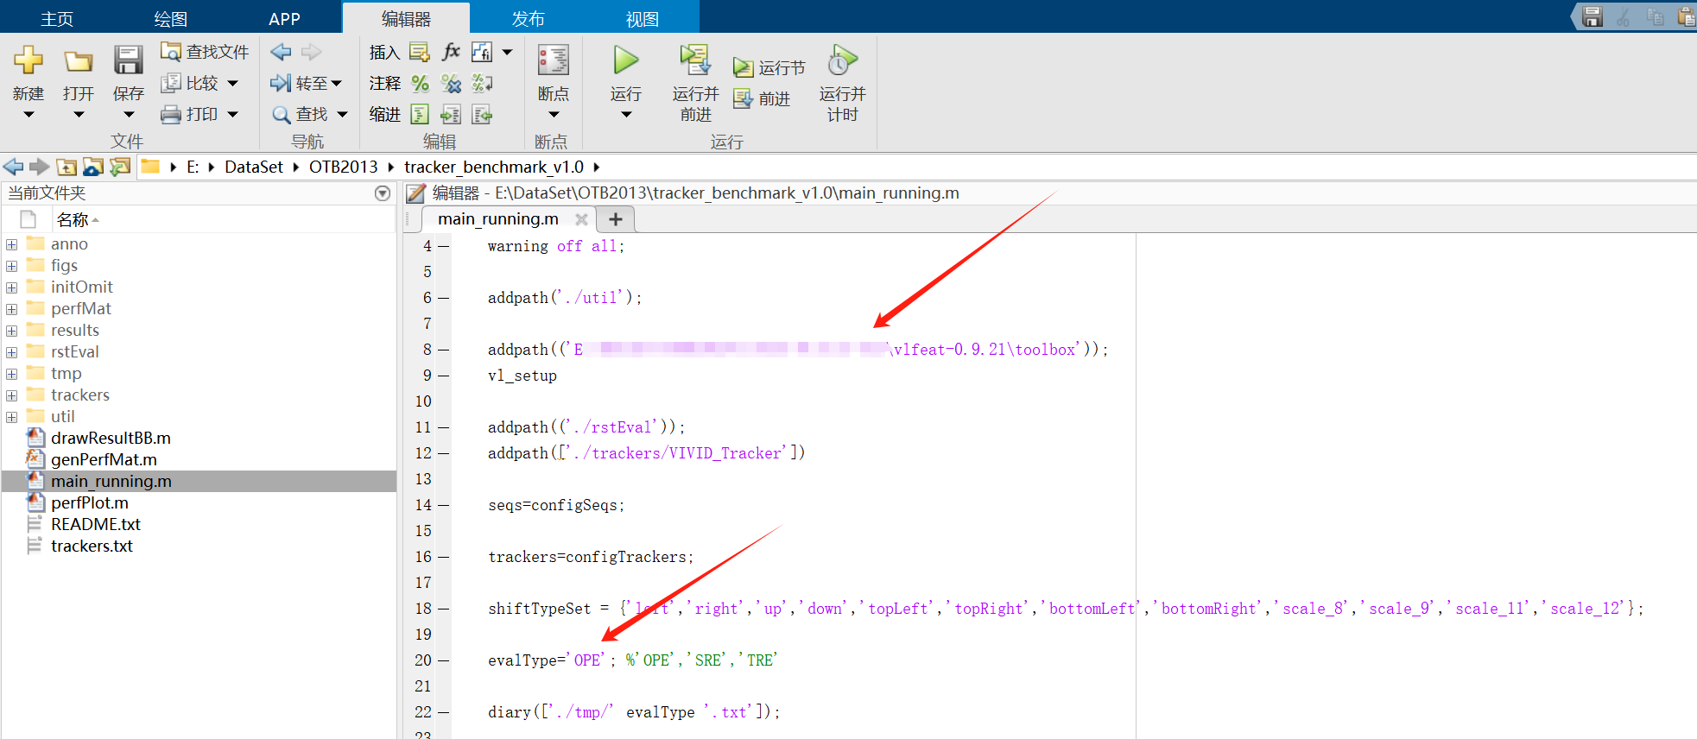Click the Run and Advance (运行并前进) icon
The height and width of the screenshot is (739, 1697).
(x=695, y=60)
